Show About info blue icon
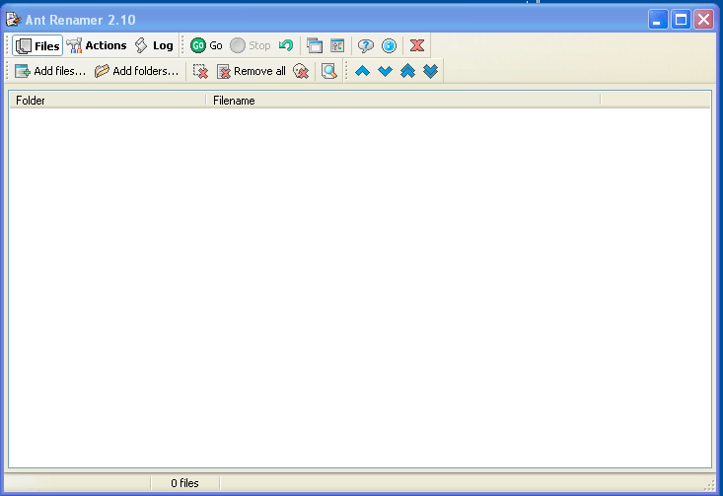This screenshot has width=723, height=496. (x=390, y=45)
